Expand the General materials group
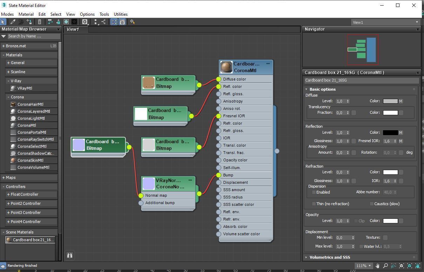 pos(8,63)
